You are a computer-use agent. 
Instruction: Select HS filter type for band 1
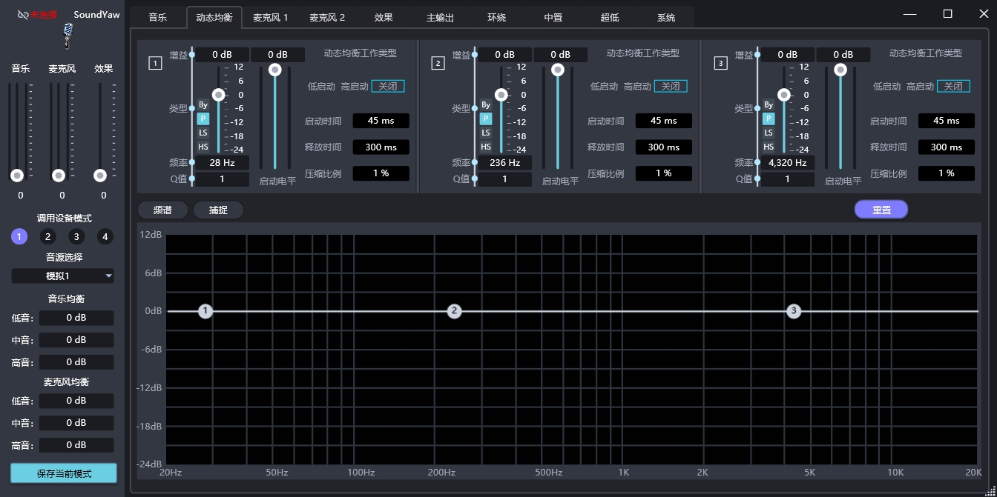[203, 147]
